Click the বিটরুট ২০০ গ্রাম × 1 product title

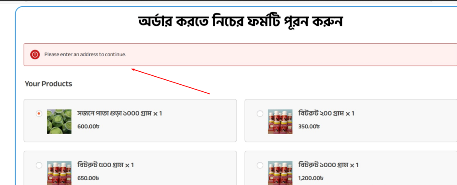[x=326, y=113]
